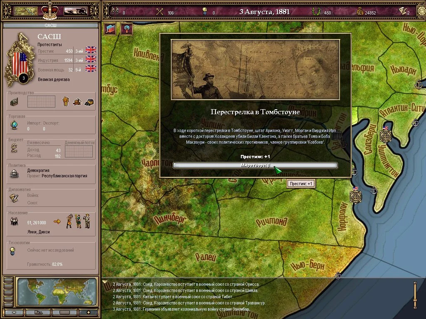Click the crossed-tools industry icon in top bar
This screenshot has height=319, width=426.
159,12
